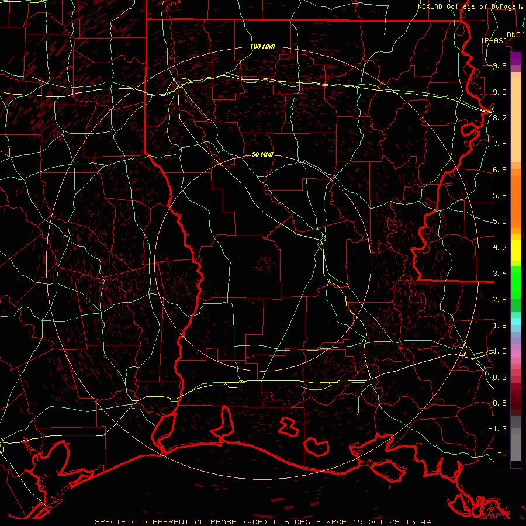Click the 5.8 color scale value
This screenshot has width=526, height=526.
point(500,196)
